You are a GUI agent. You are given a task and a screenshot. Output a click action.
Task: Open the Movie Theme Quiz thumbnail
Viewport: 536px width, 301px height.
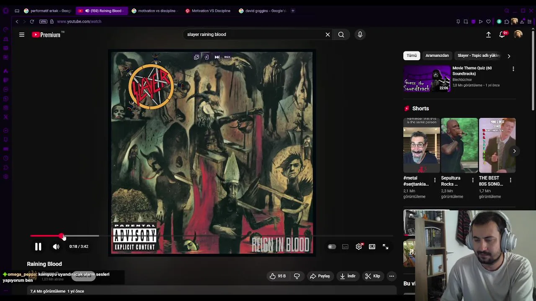click(x=427, y=79)
